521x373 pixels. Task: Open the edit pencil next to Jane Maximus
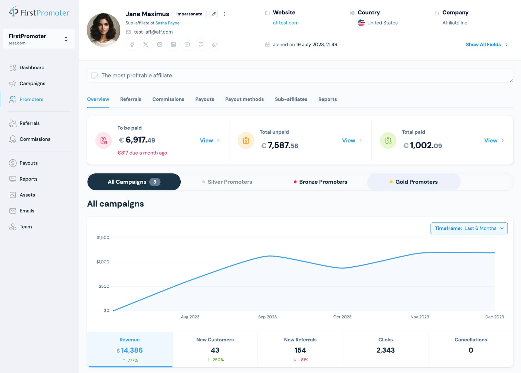[213, 14]
